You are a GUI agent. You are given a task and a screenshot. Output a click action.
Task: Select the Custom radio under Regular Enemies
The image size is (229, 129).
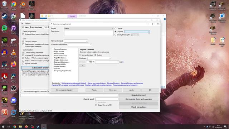coord(95,55)
